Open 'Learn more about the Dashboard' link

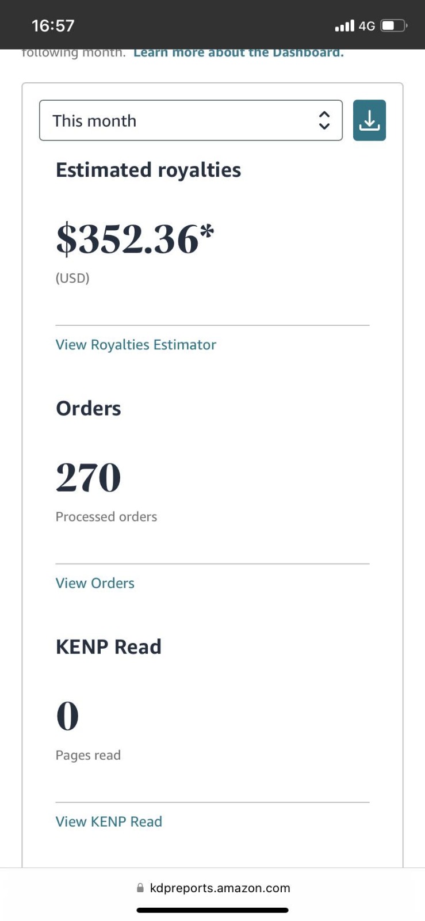pos(239,53)
